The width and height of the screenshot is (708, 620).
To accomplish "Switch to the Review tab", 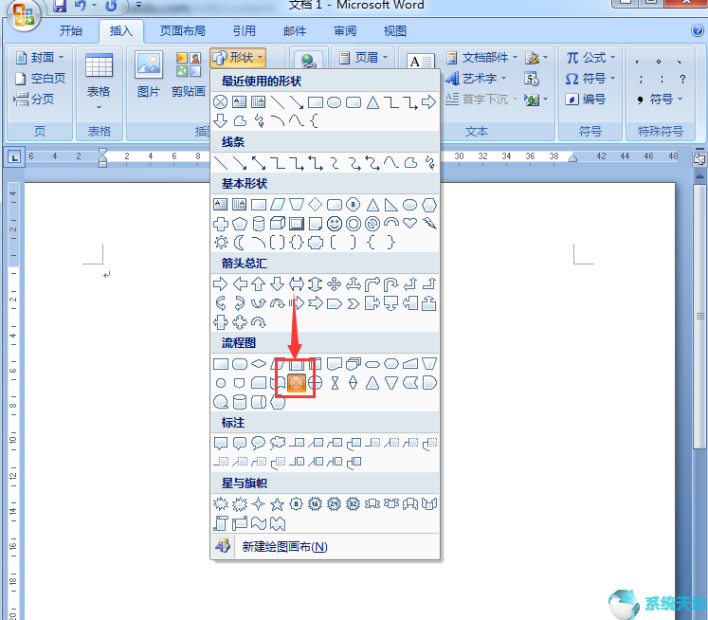I will click(x=345, y=30).
